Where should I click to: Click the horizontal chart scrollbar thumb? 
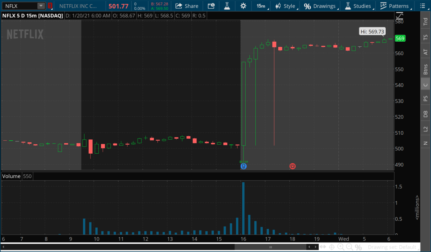[x=270, y=247]
